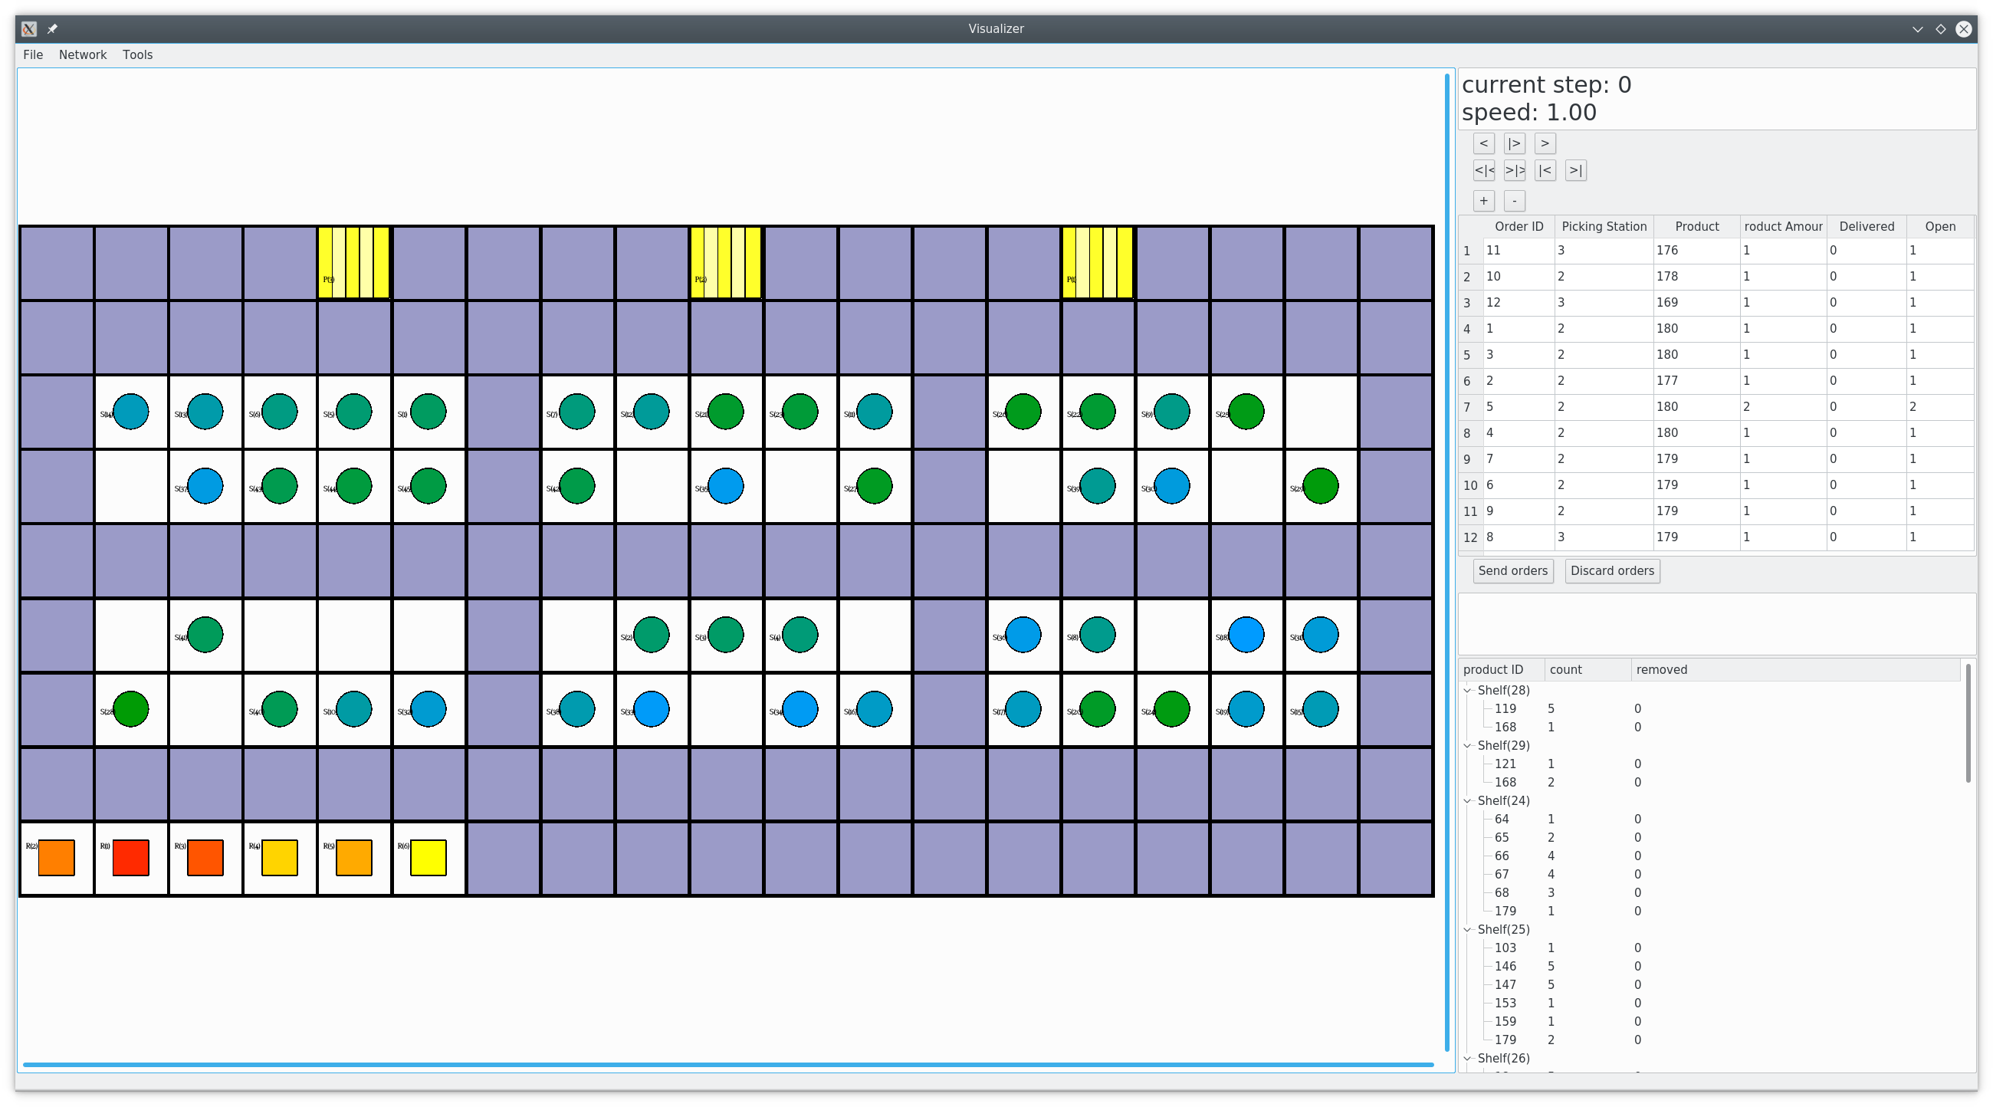Open the Tools menu
This screenshot has width=1993, height=1107.
click(138, 55)
